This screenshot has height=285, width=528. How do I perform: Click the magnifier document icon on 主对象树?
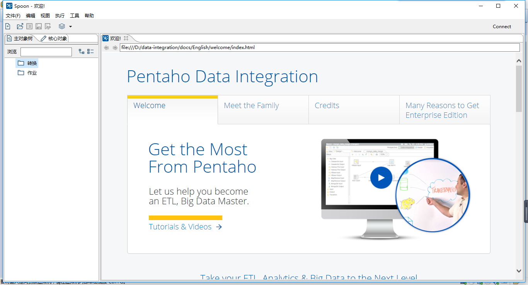coord(9,39)
